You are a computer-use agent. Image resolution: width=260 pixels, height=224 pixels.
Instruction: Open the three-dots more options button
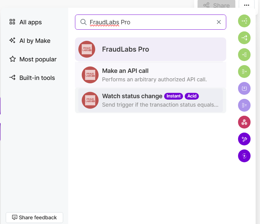246,5
